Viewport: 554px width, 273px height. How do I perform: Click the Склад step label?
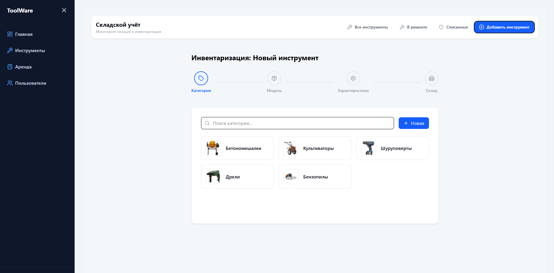click(432, 91)
